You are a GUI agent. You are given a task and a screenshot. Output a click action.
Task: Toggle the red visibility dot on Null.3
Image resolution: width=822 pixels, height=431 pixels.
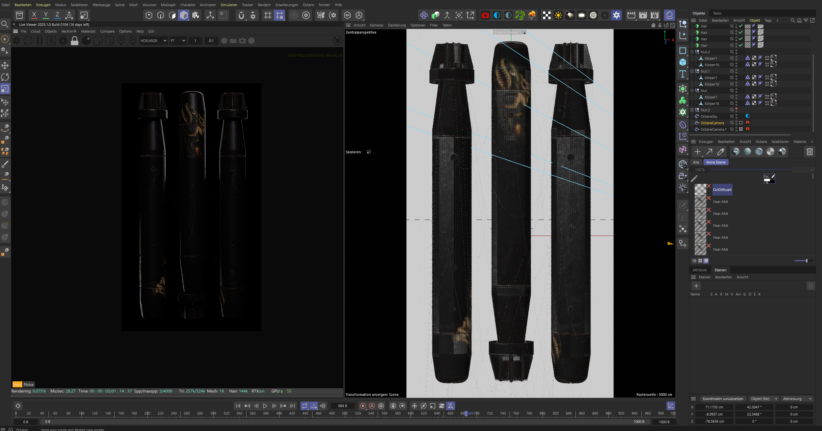pyautogui.click(x=737, y=109)
